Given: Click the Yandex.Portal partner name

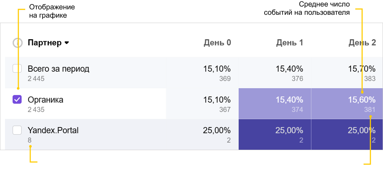Looking at the screenshot, I should pyautogui.click(x=53, y=130).
